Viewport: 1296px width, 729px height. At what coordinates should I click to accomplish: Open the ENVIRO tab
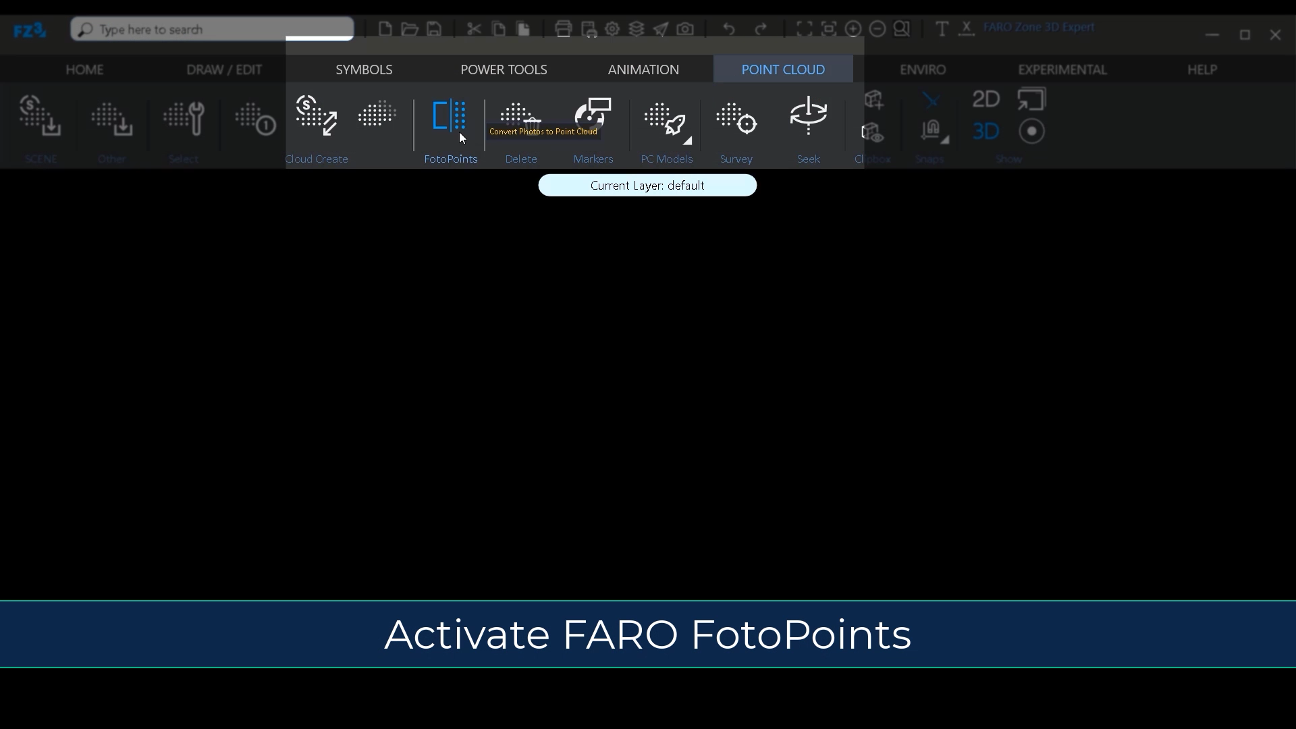pos(923,70)
